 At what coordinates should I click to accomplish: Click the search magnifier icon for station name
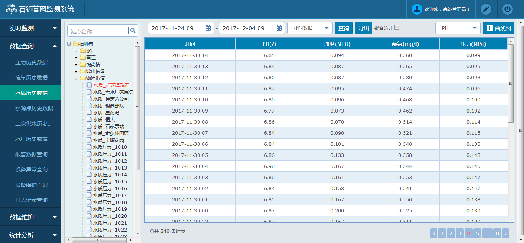coord(133,31)
